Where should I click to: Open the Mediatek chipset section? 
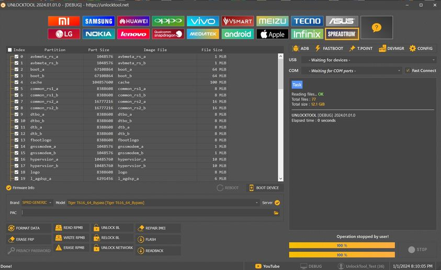[x=202, y=34]
